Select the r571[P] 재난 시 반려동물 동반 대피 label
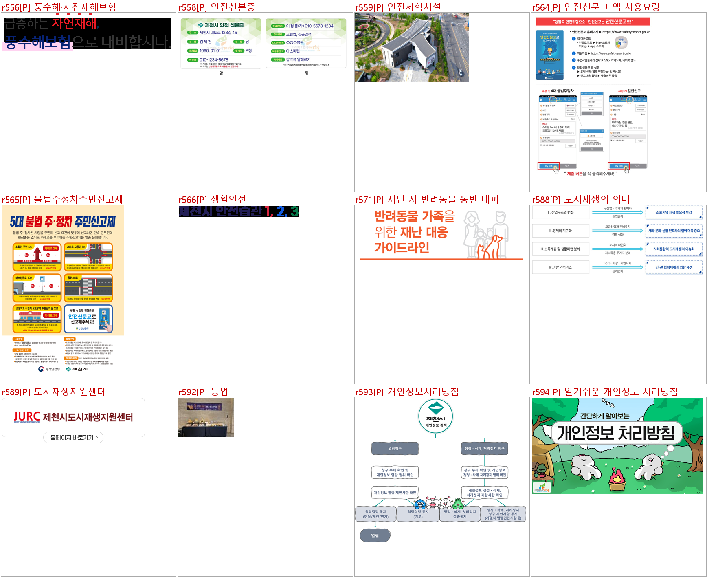This screenshot has width=707, height=577. pyautogui.click(x=427, y=199)
